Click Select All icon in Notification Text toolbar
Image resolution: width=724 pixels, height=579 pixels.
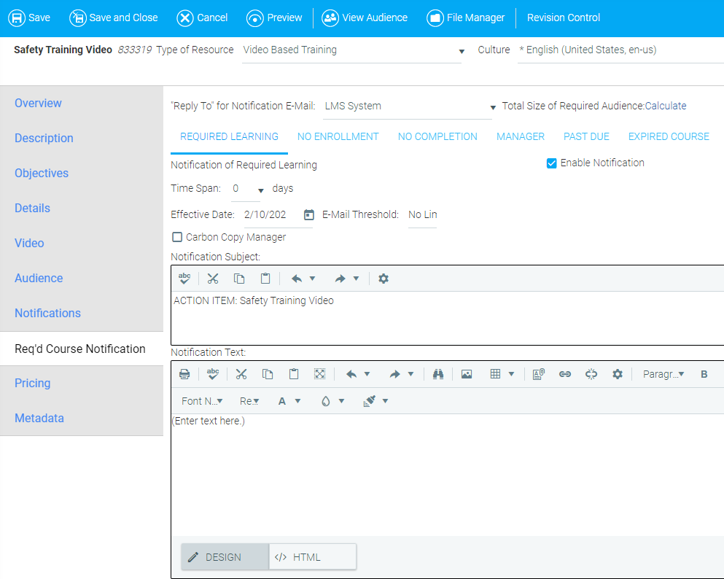319,374
